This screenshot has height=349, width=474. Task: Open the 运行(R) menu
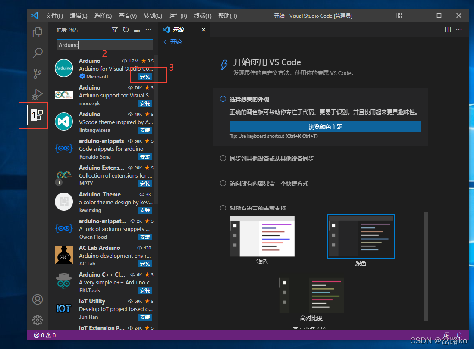coord(178,16)
